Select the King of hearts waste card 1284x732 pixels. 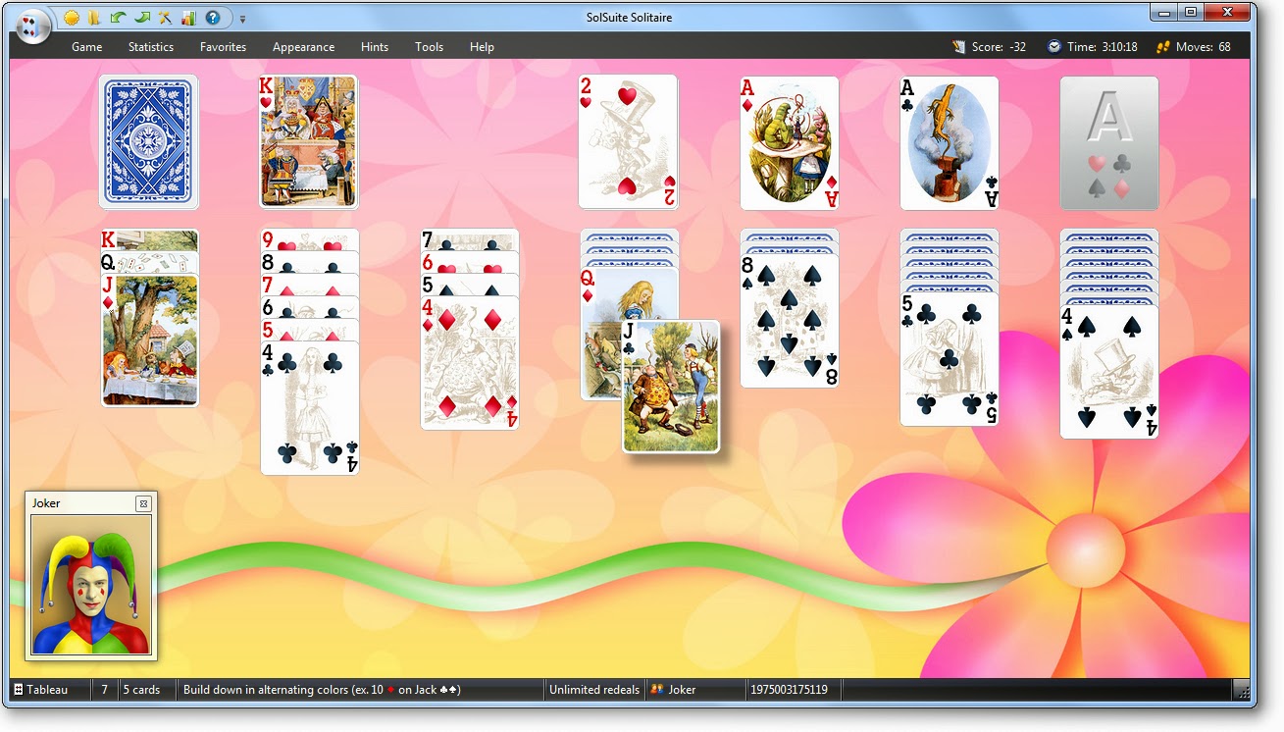click(x=309, y=142)
